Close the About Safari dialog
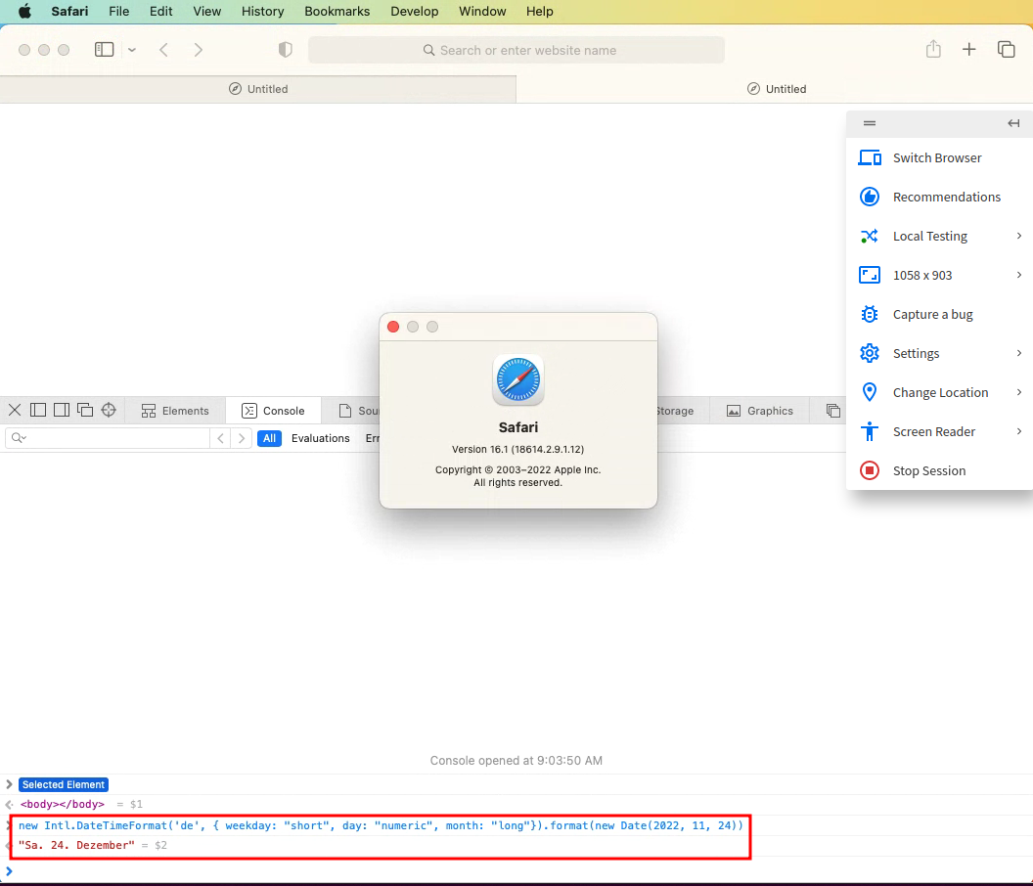Image resolution: width=1033 pixels, height=886 pixels. [x=393, y=327]
